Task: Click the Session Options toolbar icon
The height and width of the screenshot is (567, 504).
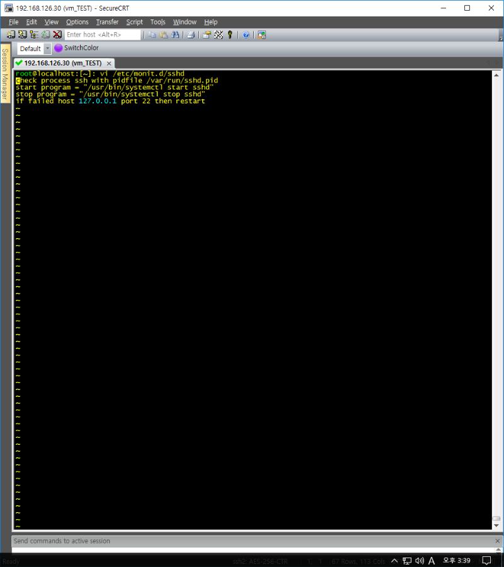Action: [207, 35]
